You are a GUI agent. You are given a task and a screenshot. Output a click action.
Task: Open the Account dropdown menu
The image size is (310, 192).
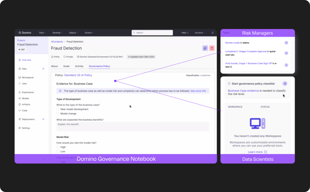(200, 33)
